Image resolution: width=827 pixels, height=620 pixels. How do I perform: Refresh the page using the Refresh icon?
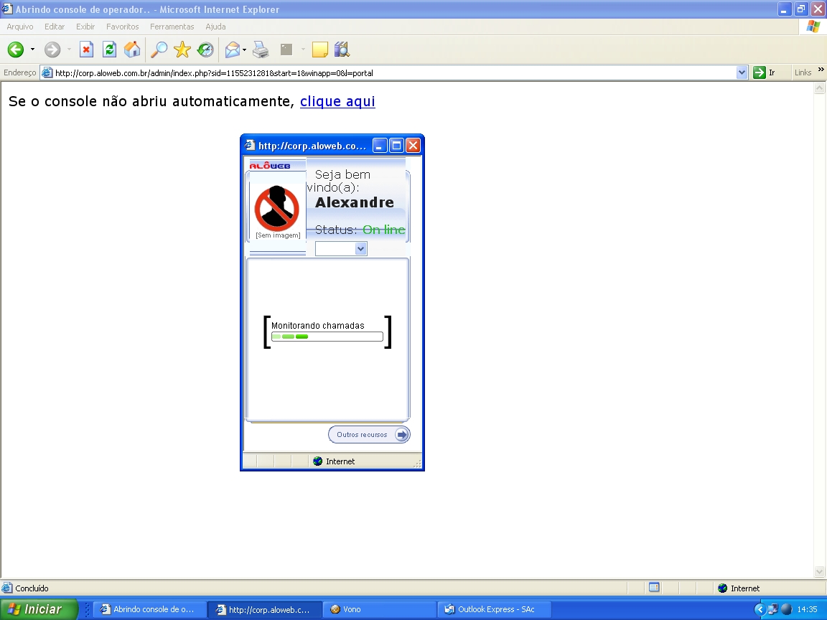coord(110,50)
